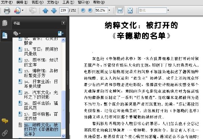The width and height of the screenshot is (203, 139).
Task: Open bookmark 16. 图书出版：强国风范
Action: tap(41, 106)
